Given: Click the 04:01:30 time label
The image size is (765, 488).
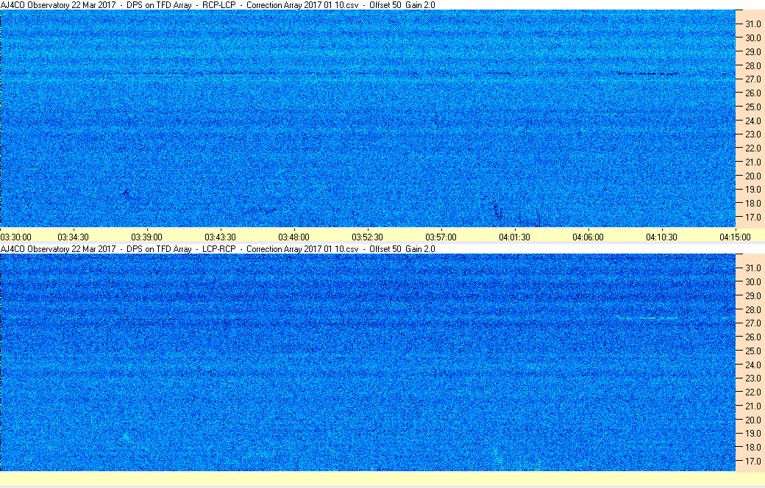Looking at the screenshot, I should point(514,237).
